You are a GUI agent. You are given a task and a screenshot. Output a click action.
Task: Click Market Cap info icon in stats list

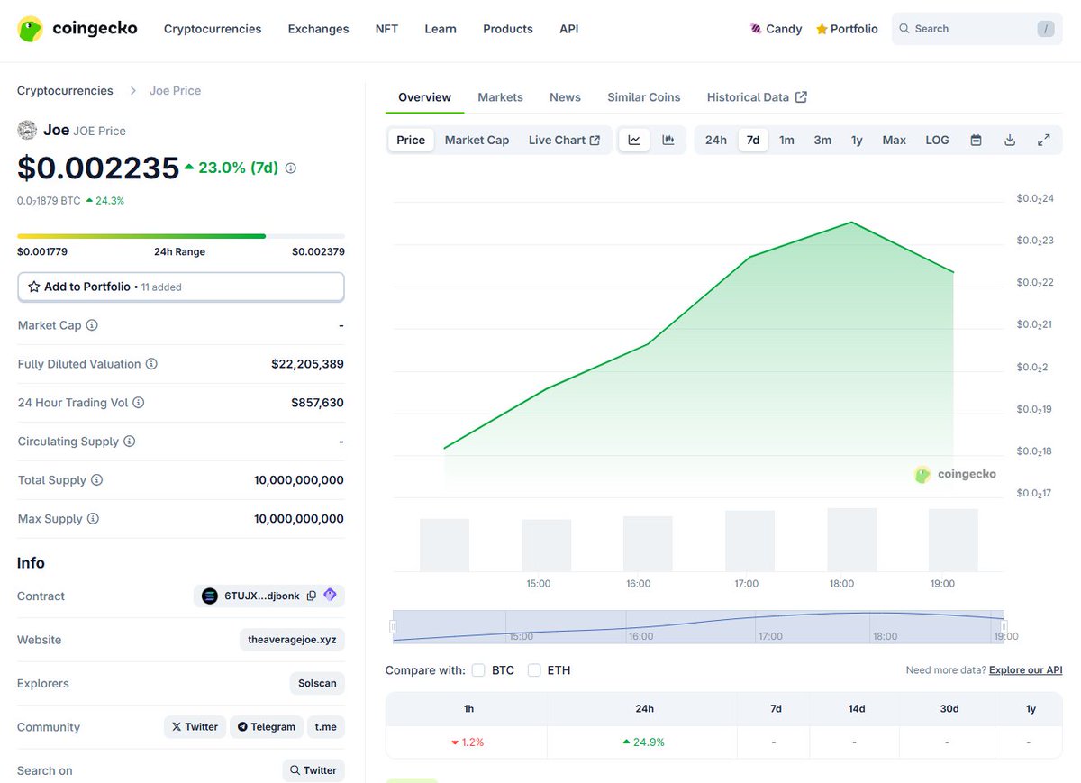92,325
